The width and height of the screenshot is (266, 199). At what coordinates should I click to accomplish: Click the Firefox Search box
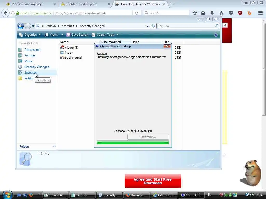166,13
